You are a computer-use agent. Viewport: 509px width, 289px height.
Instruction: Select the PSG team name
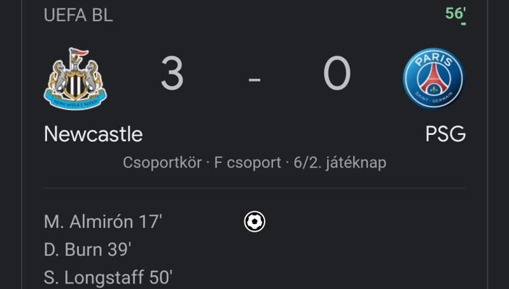click(445, 134)
